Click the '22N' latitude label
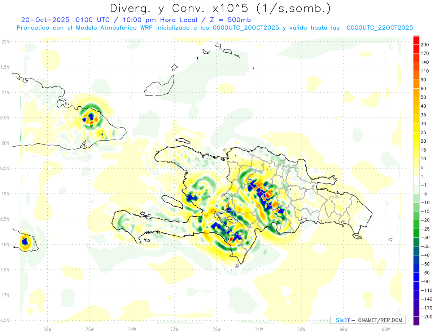The width and height of the screenshot is (433, 334). click(5, 42)
